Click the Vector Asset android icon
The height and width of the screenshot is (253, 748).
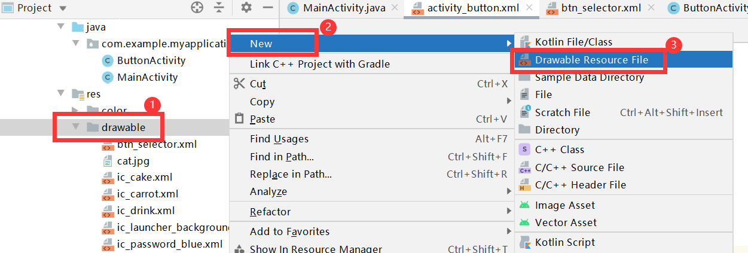click(524, 222)
